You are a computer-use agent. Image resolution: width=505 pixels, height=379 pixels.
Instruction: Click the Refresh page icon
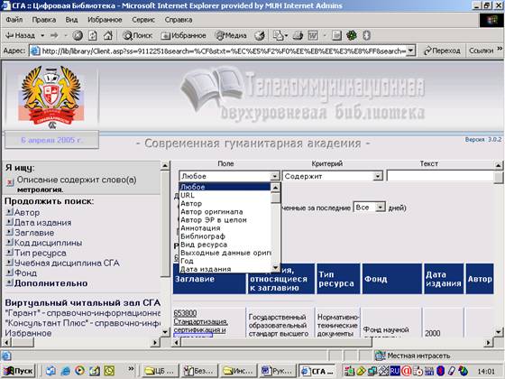(93, 35)
